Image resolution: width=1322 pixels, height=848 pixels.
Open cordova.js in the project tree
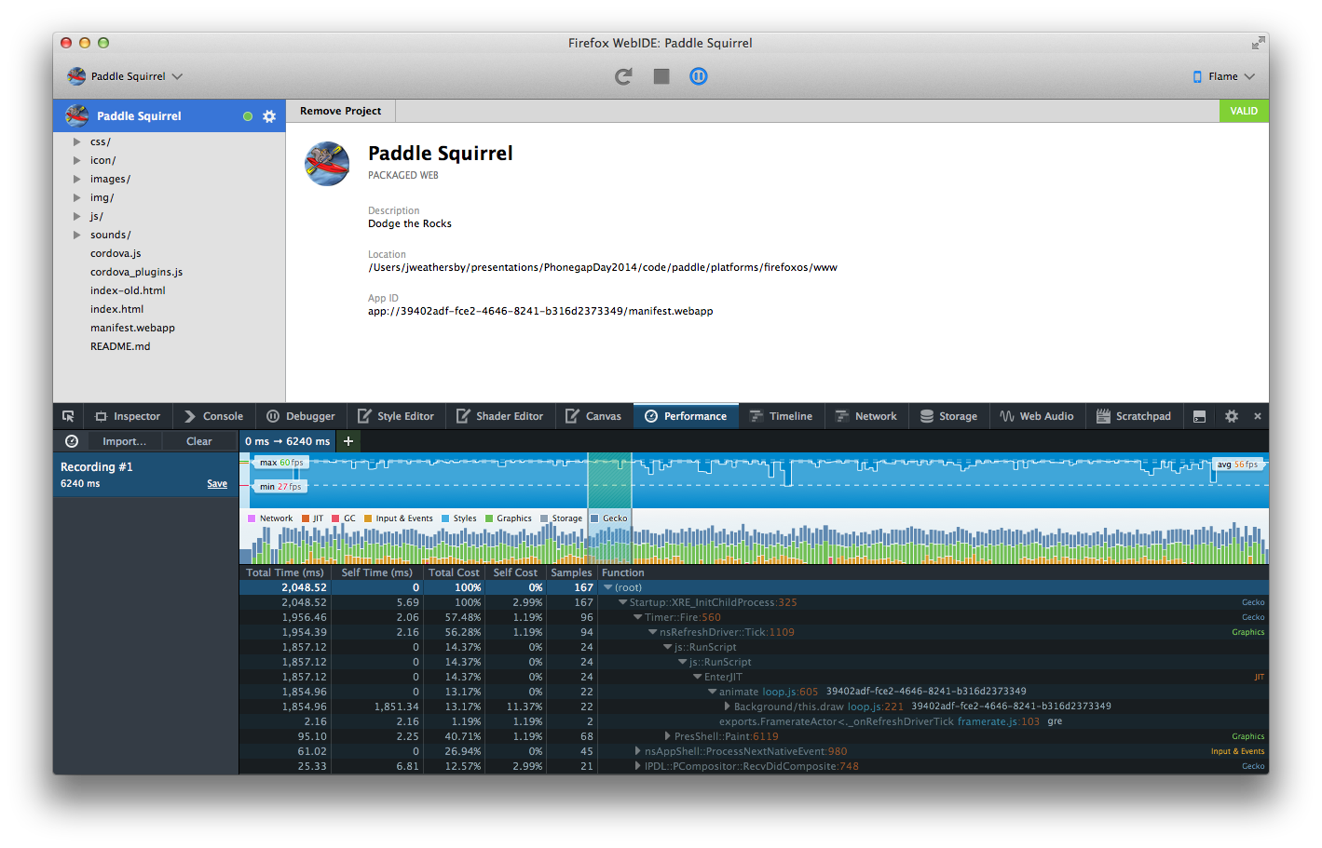pos(116,253)
